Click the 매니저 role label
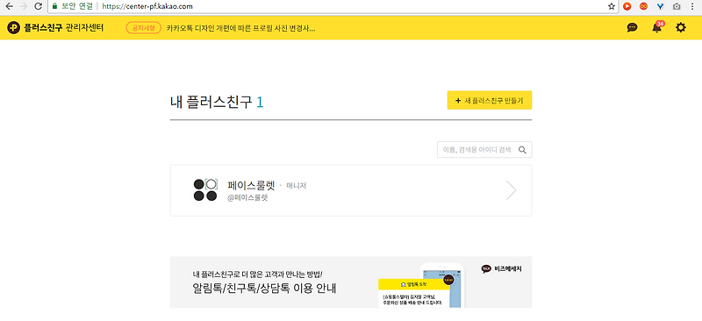The height and width of the screenshot is (321, 702). click(x=296, y=185)
